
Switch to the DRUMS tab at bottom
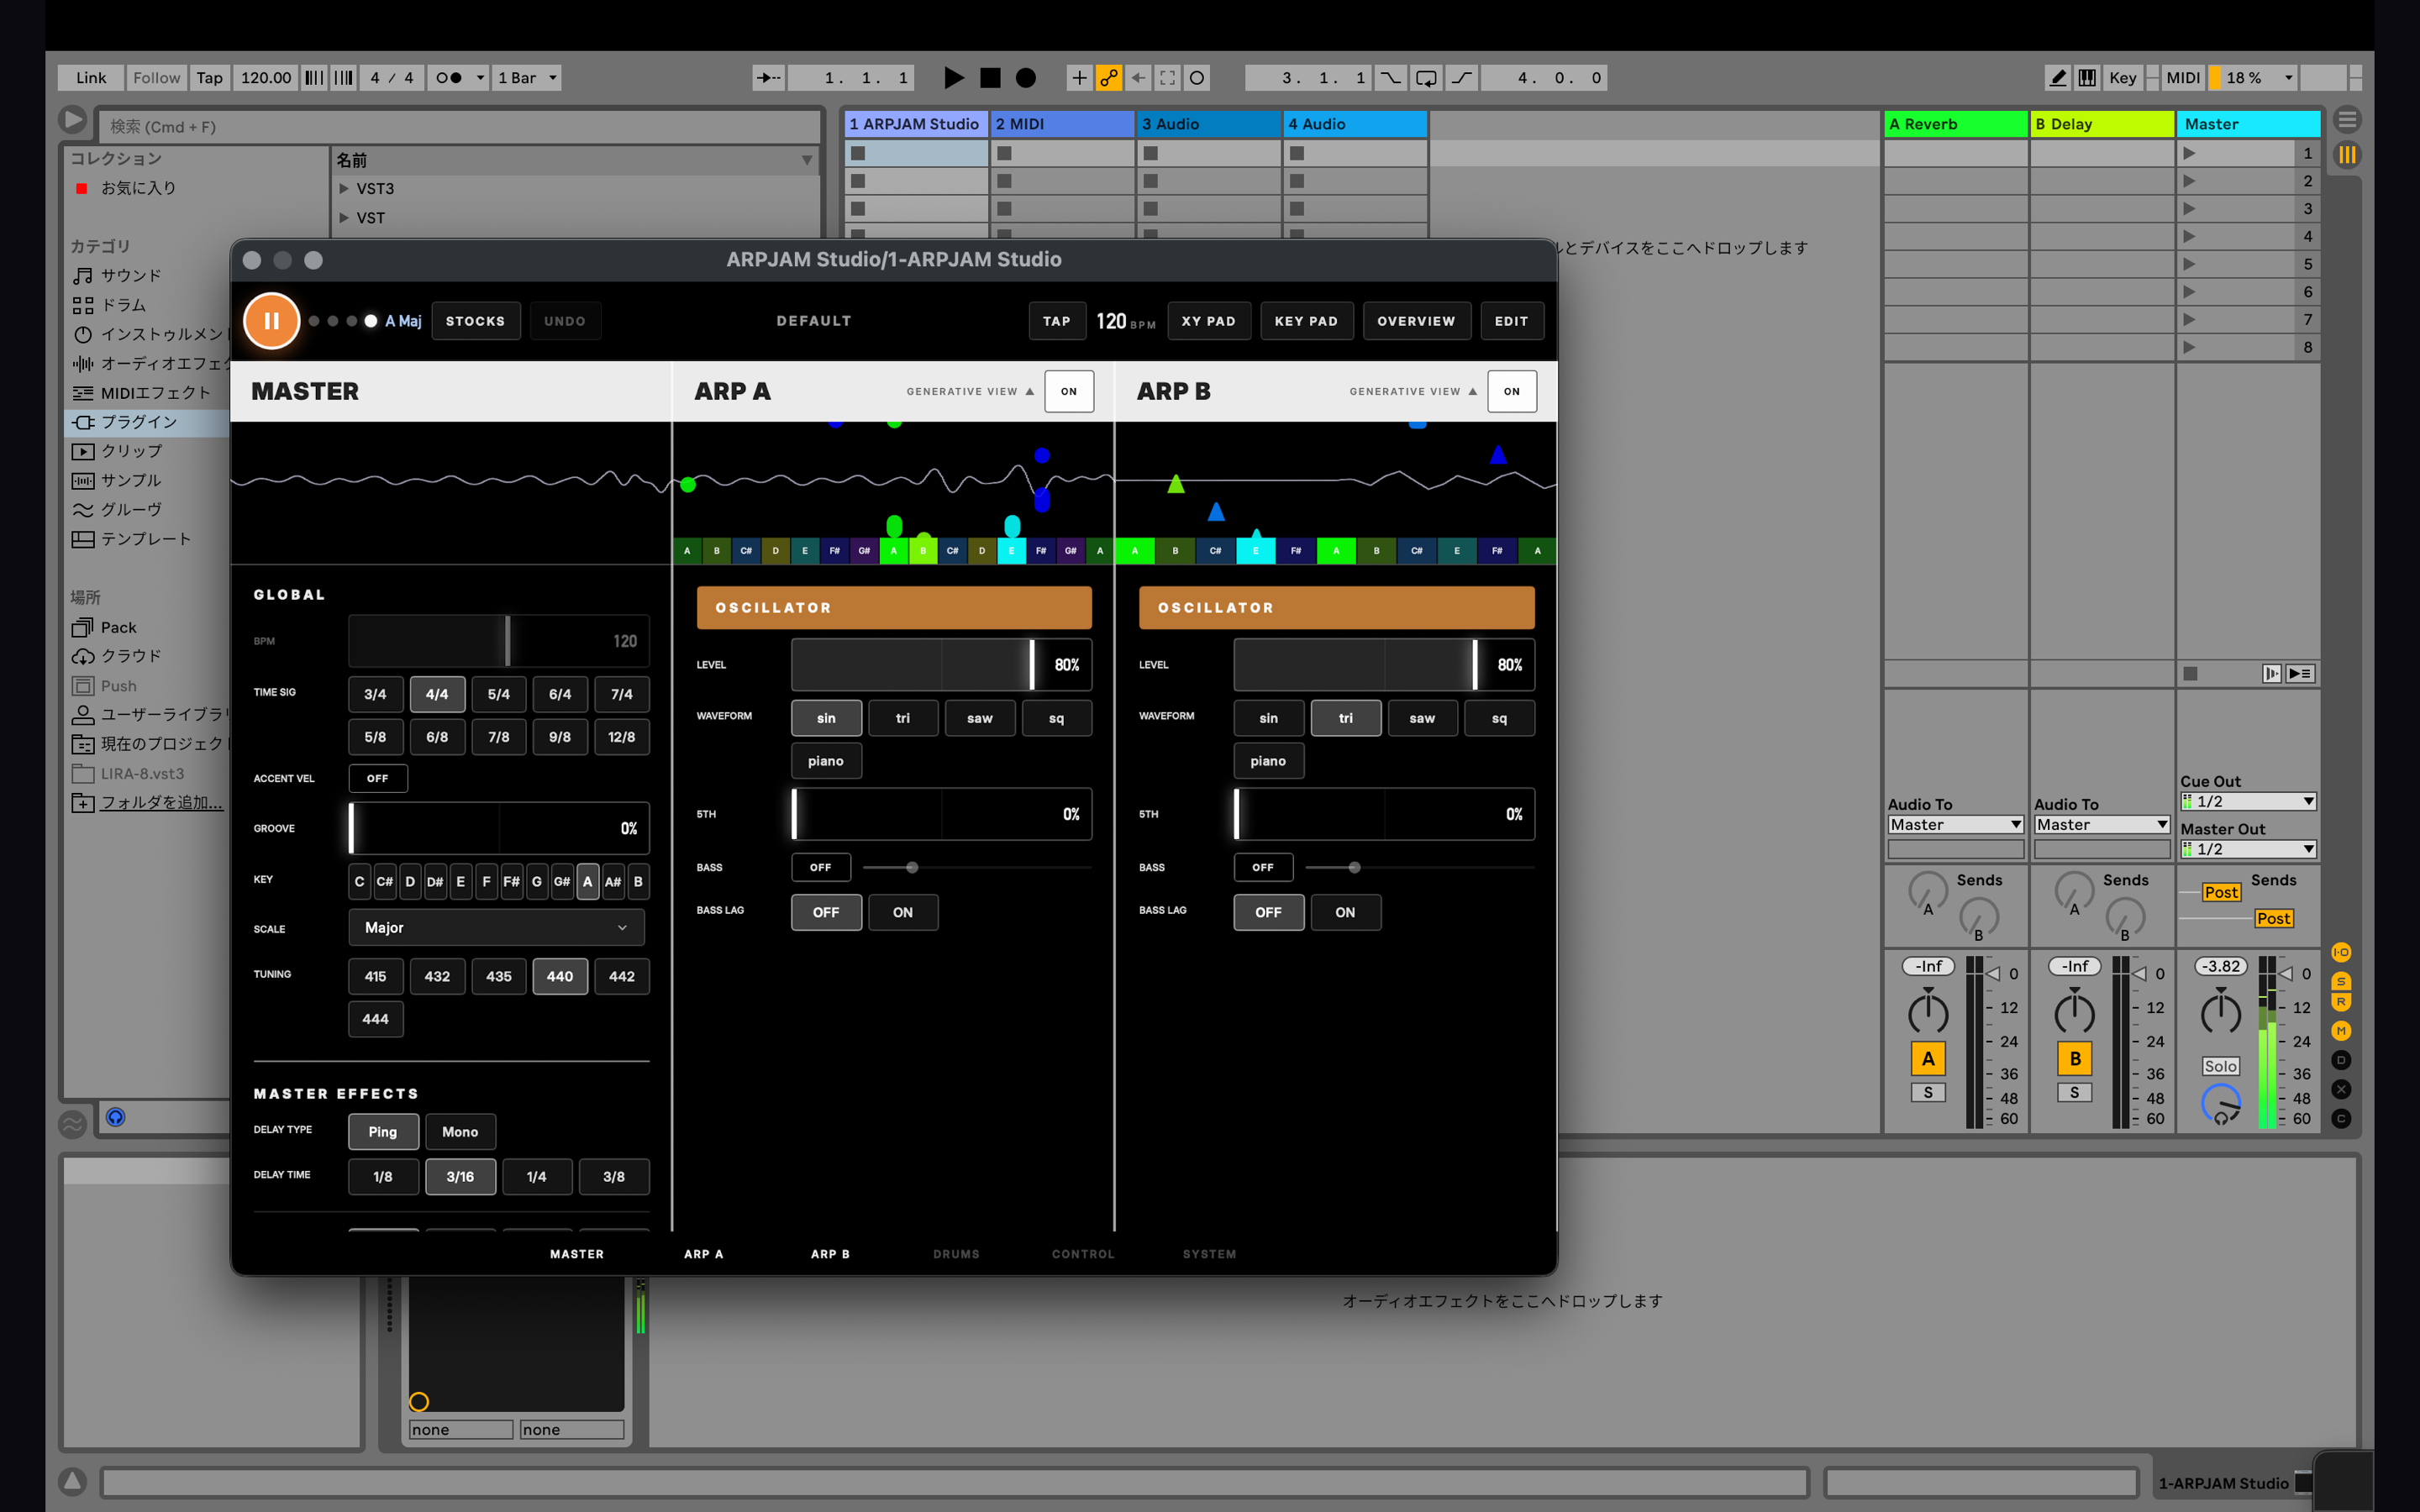[x=956, y=1254]
